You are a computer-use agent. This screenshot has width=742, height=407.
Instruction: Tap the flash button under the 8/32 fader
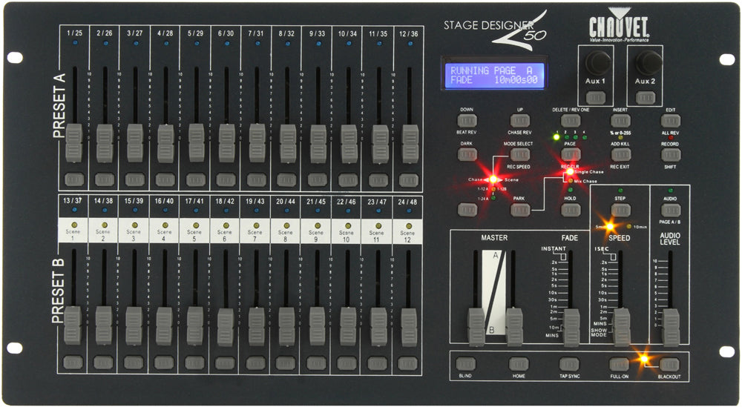click(x=286, y=179)
